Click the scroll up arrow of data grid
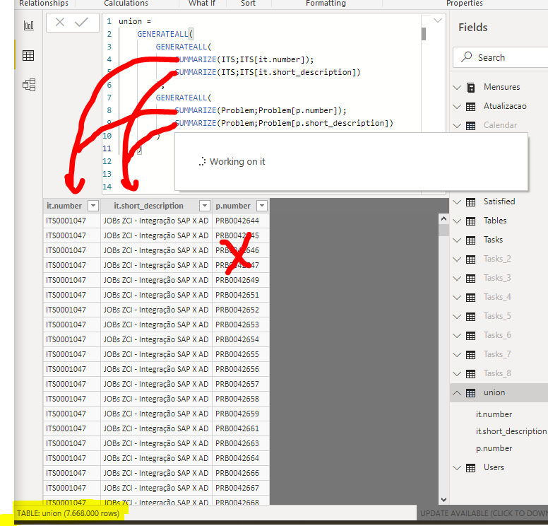Image resolution: width=548 pixels, height=526 pixels. 443,218
